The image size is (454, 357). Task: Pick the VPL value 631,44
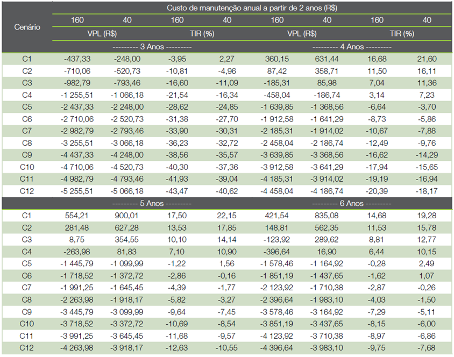(x=327, y=59)
